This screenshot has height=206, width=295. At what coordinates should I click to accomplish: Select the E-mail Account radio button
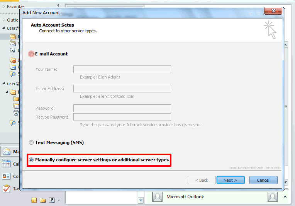tap(31, 54)
